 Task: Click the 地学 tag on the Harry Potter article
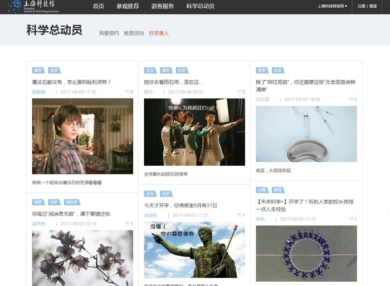pos(38,70)
